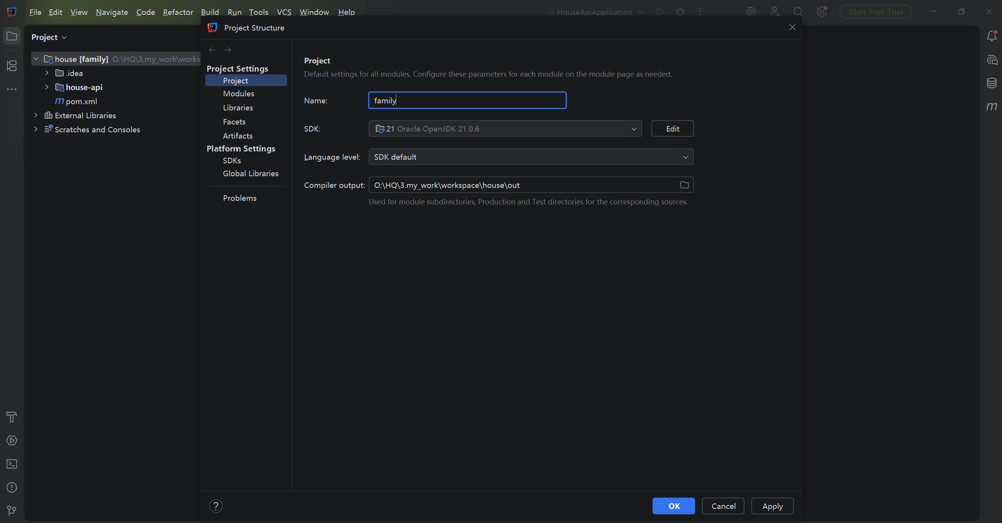Select SDKs under Platform Settings
Viewport: 1002px width, 523px height.
coord(232,161)
